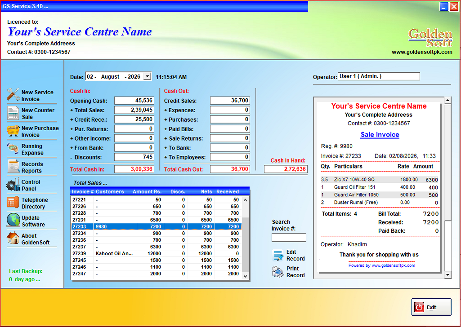Open Running Expense money icon
The height and width of the screenshot is (327, 461).
click(13, 149)
